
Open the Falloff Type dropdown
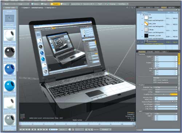tap(165, 114)
